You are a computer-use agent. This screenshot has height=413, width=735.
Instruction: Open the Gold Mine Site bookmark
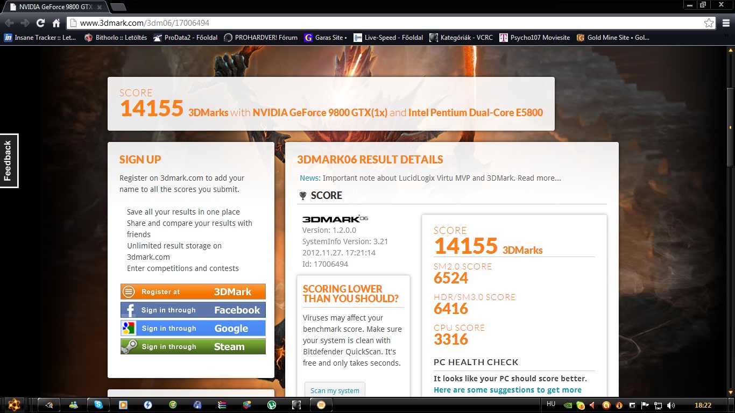click(613, 38)
